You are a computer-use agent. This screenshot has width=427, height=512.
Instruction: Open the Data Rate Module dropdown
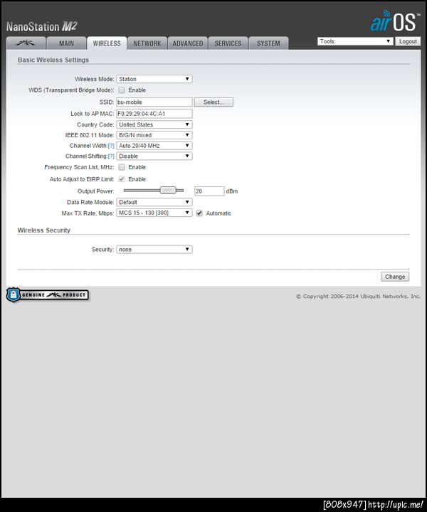tap(154, 202)
